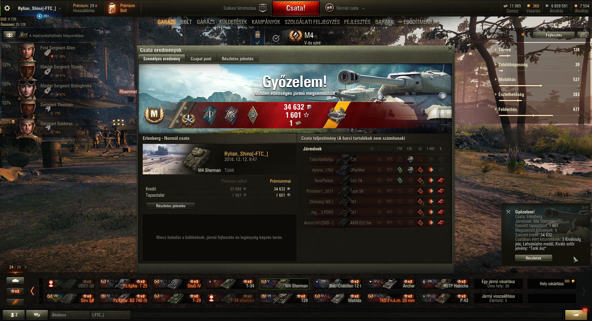592x321 pixels.
Task: Reset the 24/24 carousel filter
Action: point(25,267)
